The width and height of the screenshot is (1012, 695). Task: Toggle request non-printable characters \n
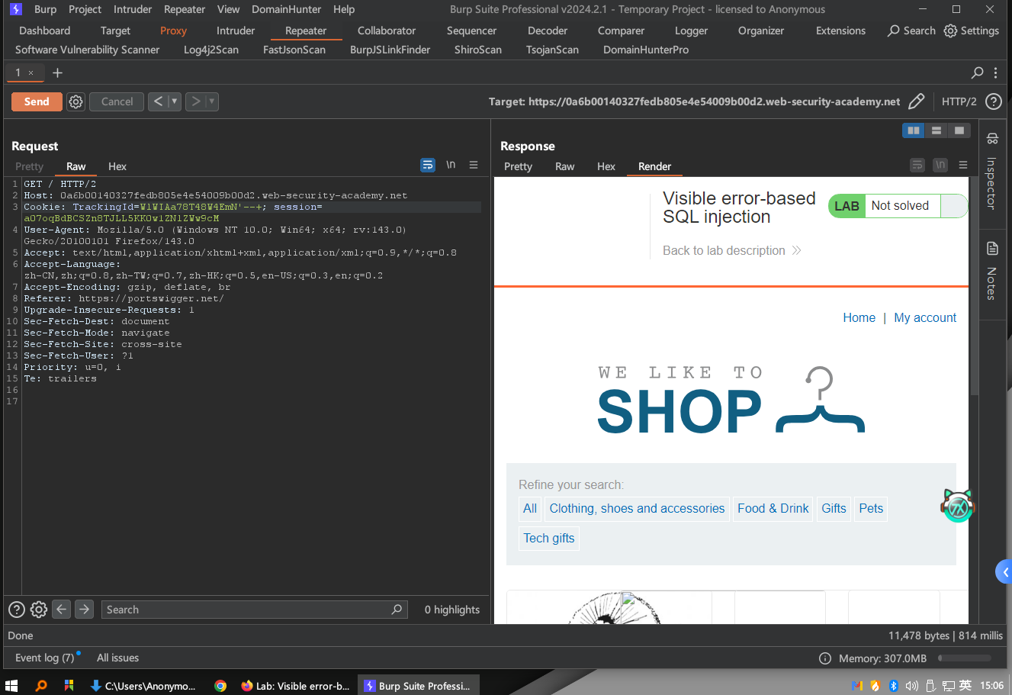pyautogui.click(x=451, y=165)
